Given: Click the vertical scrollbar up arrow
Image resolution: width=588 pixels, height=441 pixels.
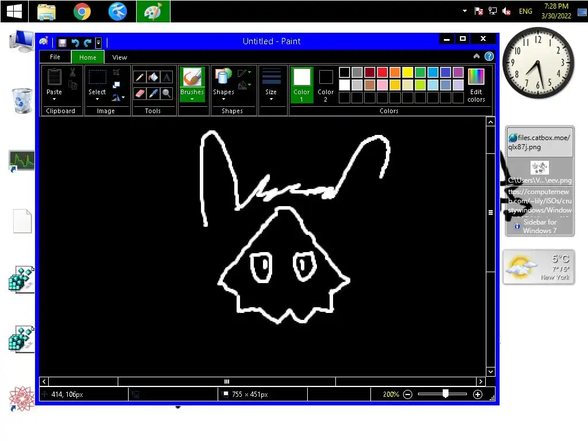Looking at the screenshot, I should point(490,122).
